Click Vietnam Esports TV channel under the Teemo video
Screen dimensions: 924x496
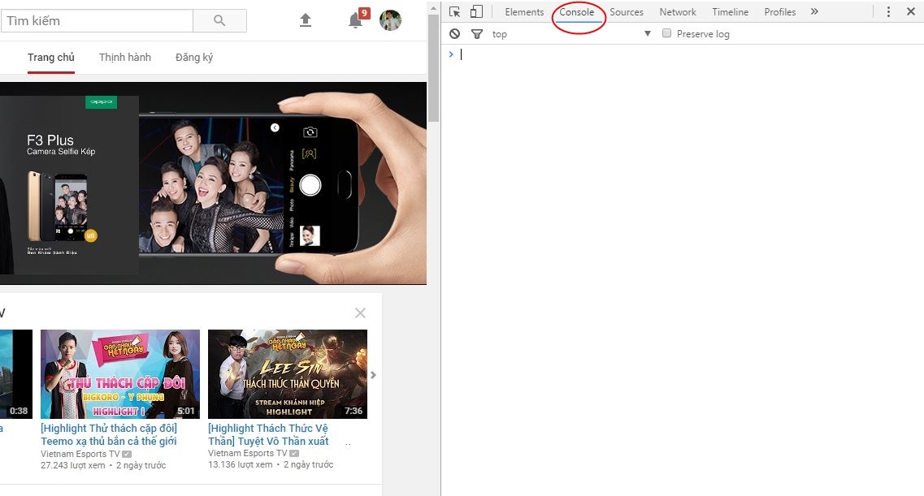80,454
